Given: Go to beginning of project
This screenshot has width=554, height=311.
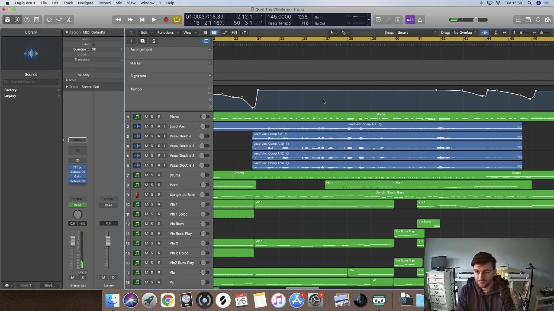Looking at the screenshot, I should (142, 19).
